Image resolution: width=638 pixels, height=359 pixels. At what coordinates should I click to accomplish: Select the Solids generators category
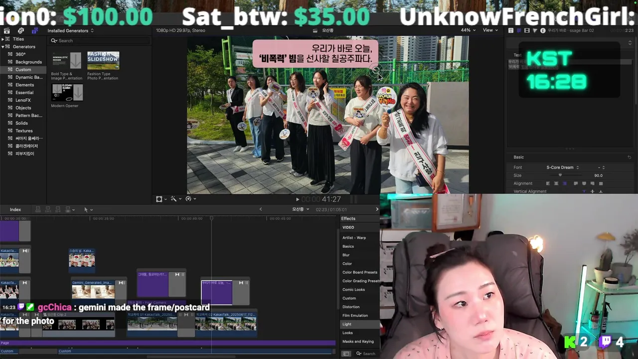[21, 123]
